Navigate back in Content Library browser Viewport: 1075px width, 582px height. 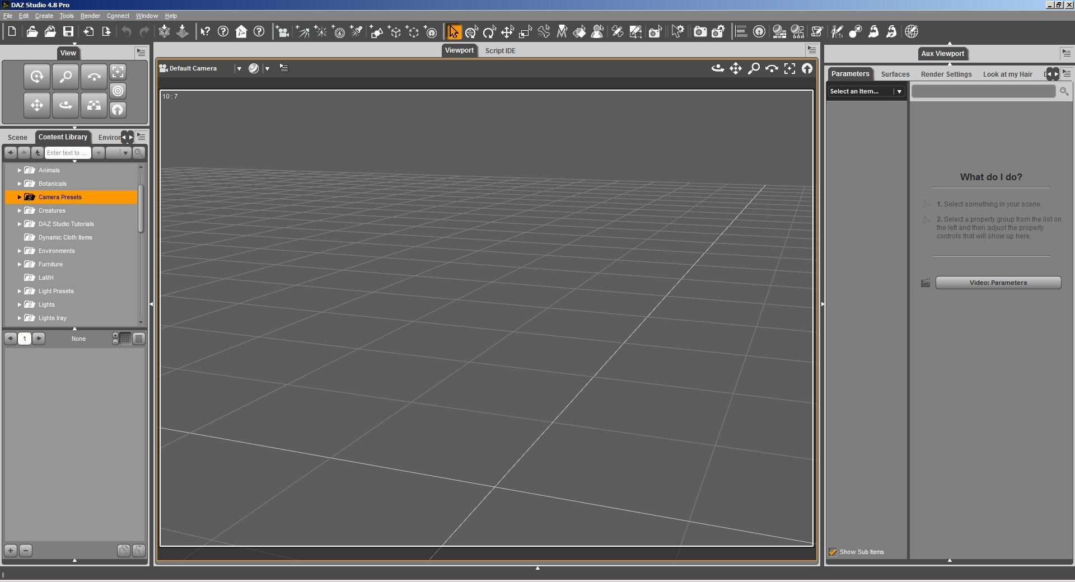pyautogui.click(x=11, y=153)
